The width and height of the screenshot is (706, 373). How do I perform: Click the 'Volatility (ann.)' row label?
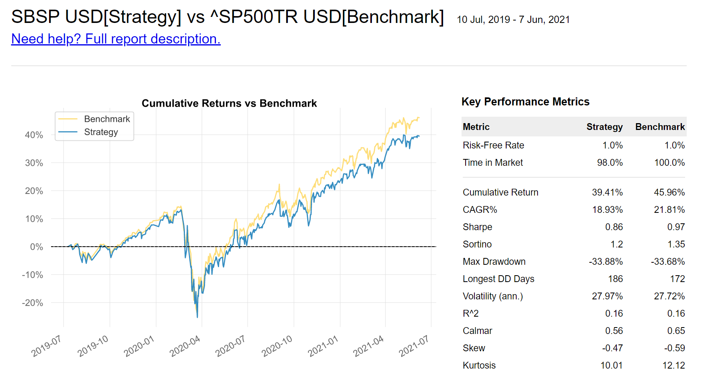coord(493,296)
